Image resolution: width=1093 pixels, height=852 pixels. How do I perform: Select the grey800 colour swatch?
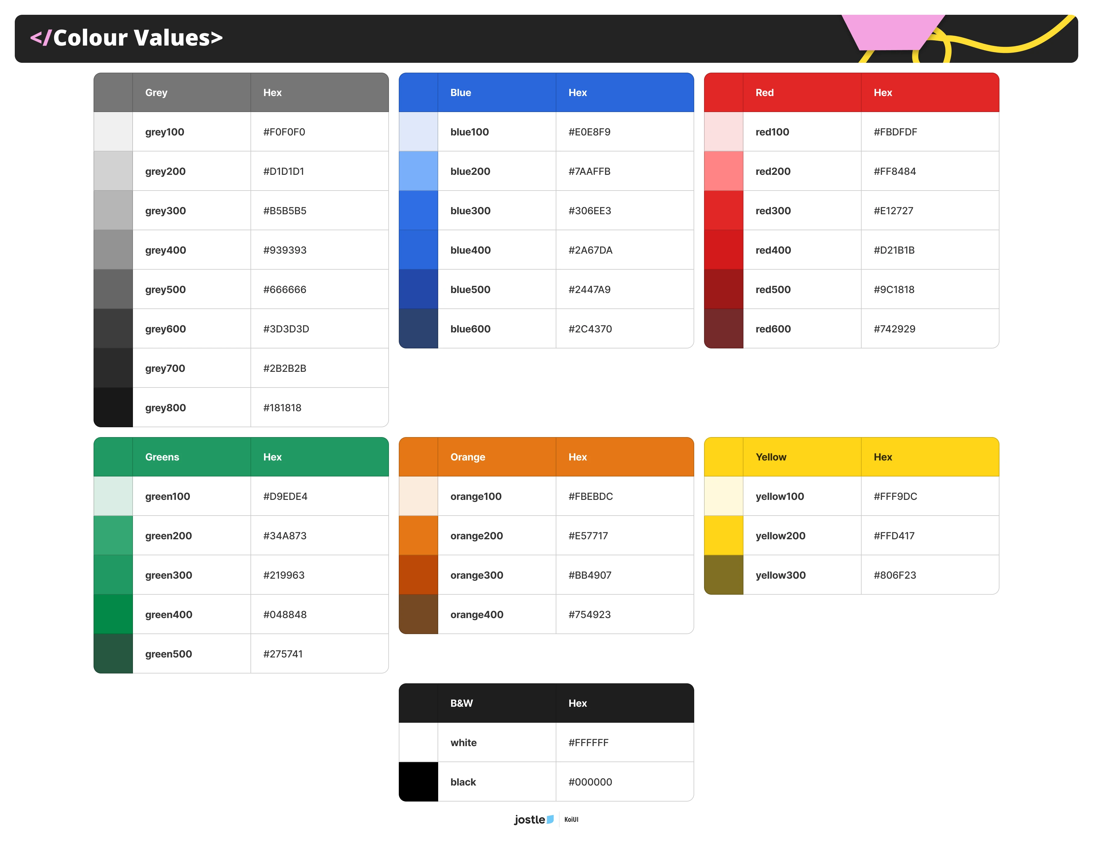113,408
